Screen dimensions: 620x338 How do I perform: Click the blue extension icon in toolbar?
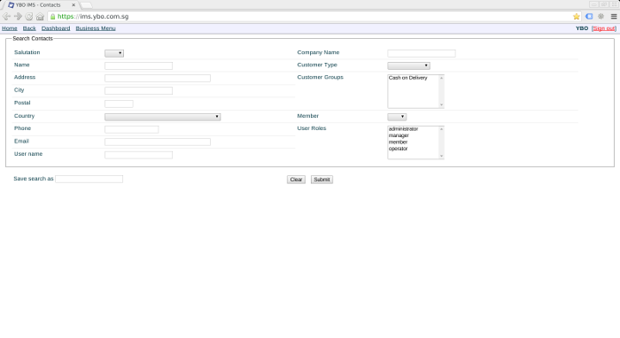point(589,17)
